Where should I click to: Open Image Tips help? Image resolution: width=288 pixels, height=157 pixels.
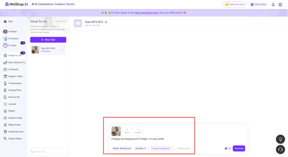61,21
